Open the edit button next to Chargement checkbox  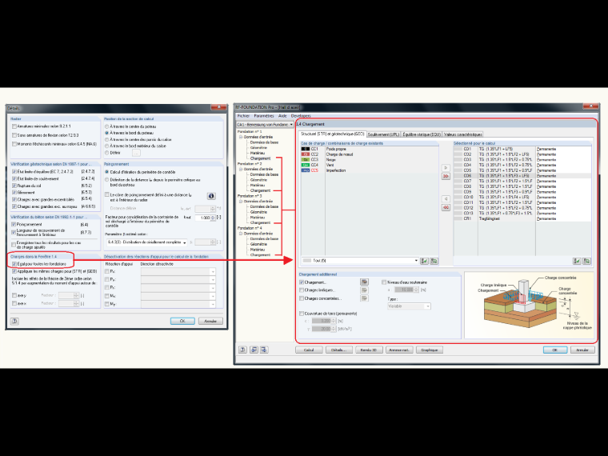(364, 282)
